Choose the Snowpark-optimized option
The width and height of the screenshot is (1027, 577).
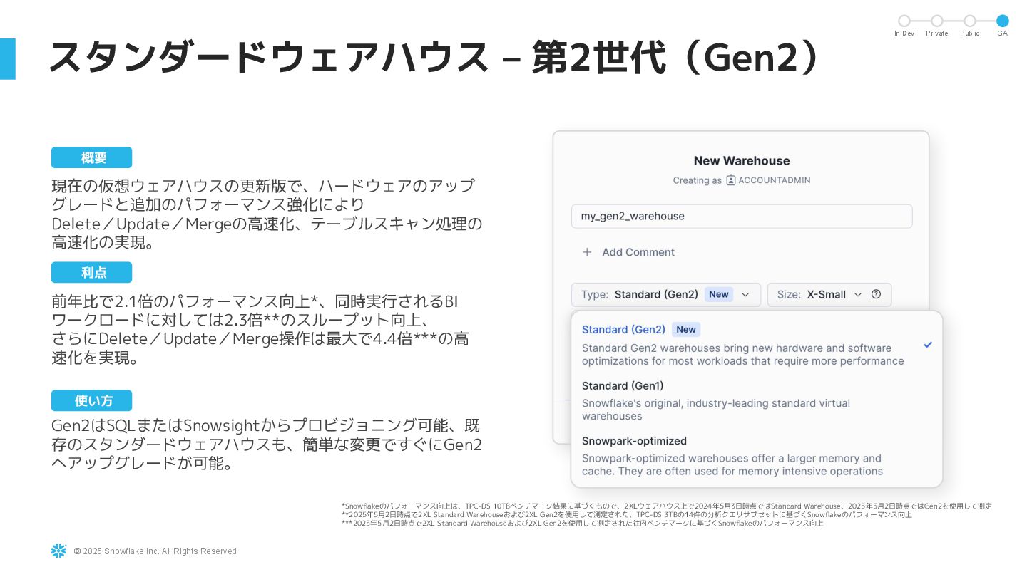[x=757, y=455]
